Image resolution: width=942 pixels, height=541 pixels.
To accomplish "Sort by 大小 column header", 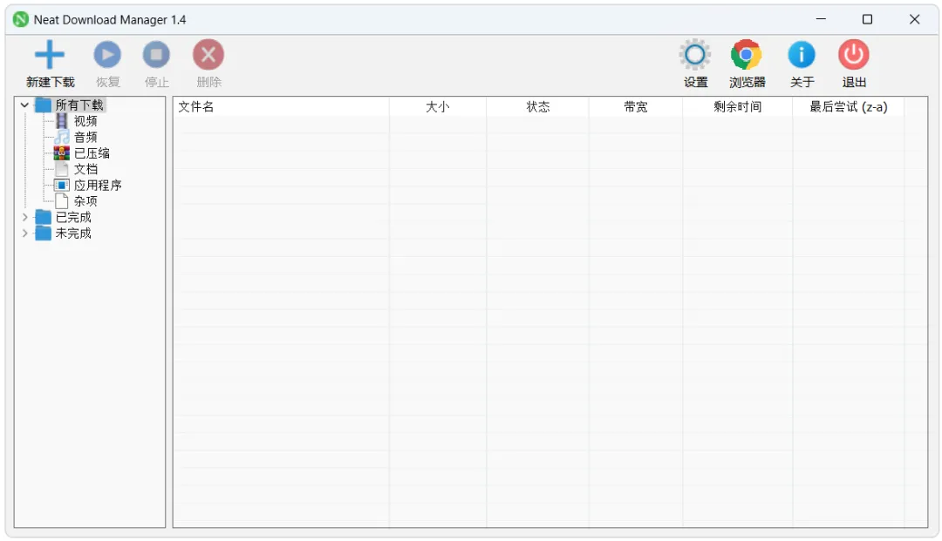I will pyautogui.click(x=437, y=107).
